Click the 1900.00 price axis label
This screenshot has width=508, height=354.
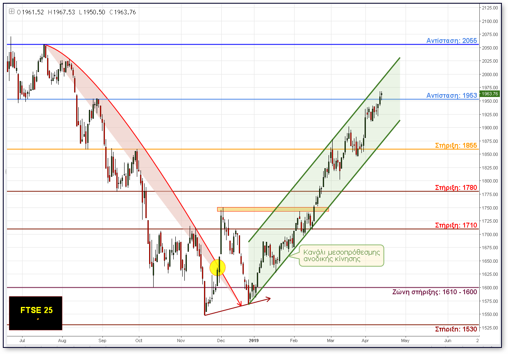click(490, 128)
